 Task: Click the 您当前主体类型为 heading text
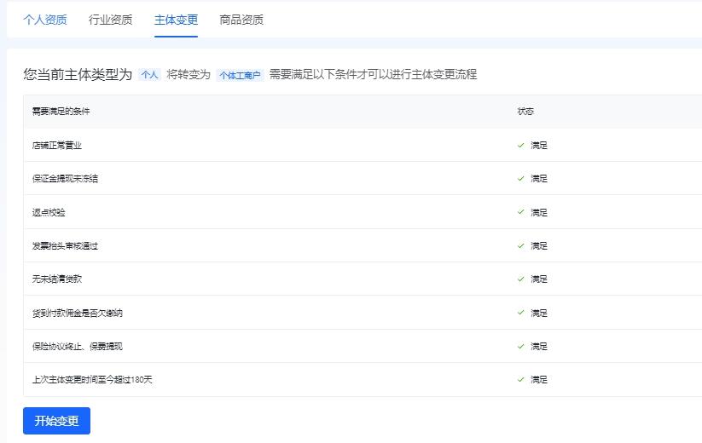[78, 75]
